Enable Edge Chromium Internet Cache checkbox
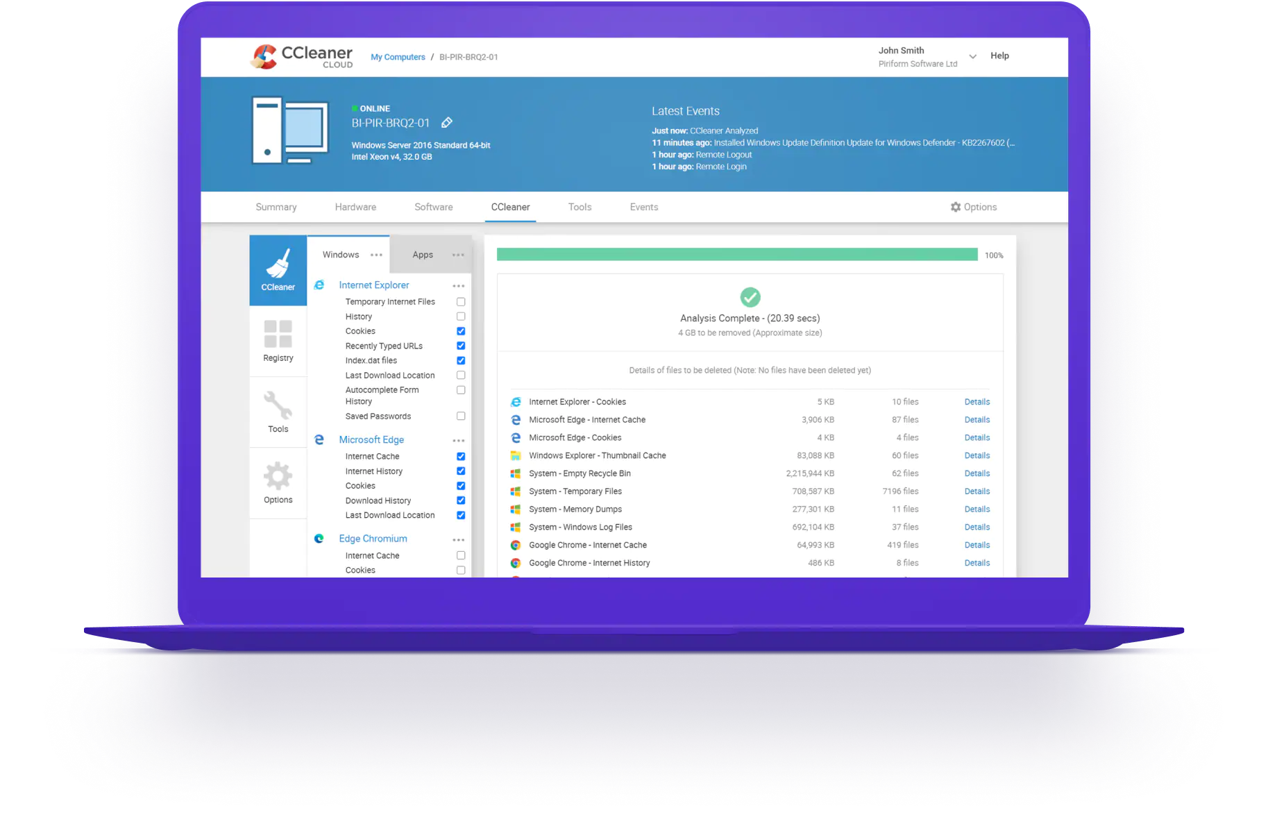The height and width of the screenshot is (817, 1268). 461,556
